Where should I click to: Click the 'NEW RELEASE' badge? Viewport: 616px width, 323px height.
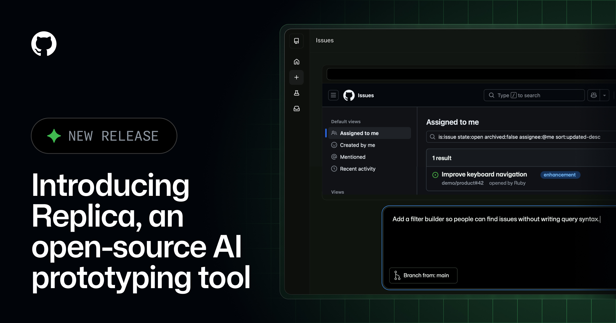pos(104,136)
